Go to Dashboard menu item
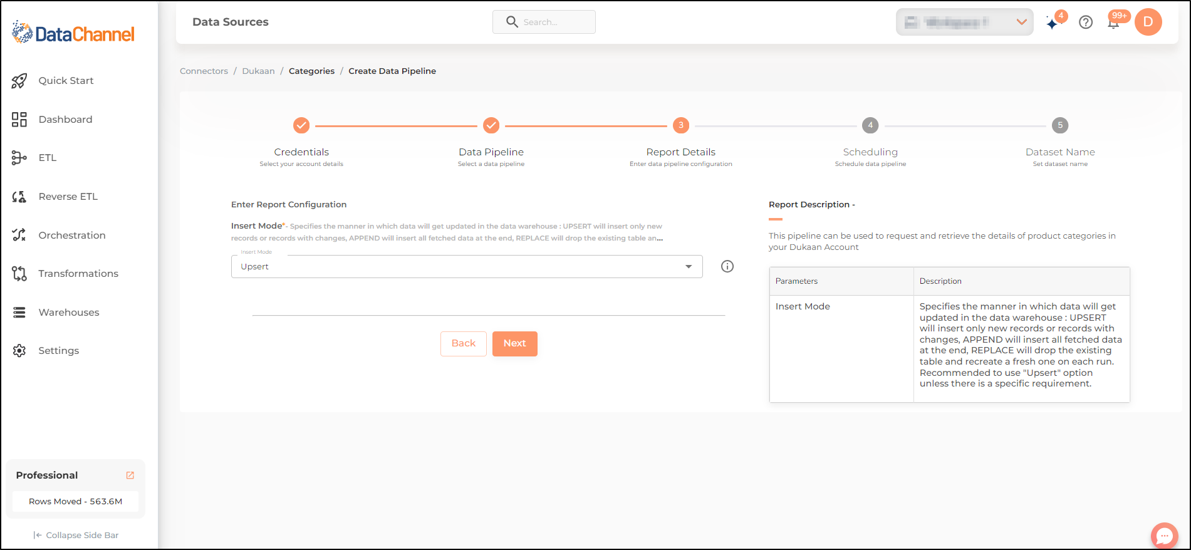This screenshot has height=550, width=1191. pos(65,120)
